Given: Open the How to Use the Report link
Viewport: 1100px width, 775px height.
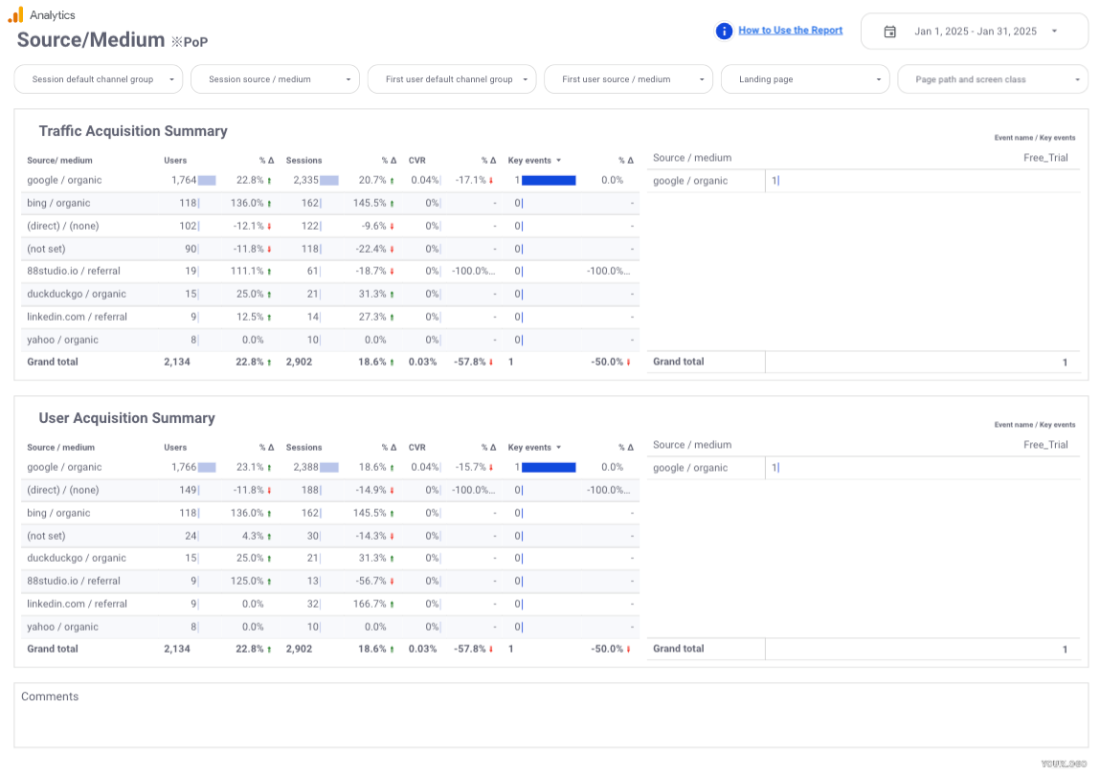Looking at the screenshot, I should (x=790, y=31).
